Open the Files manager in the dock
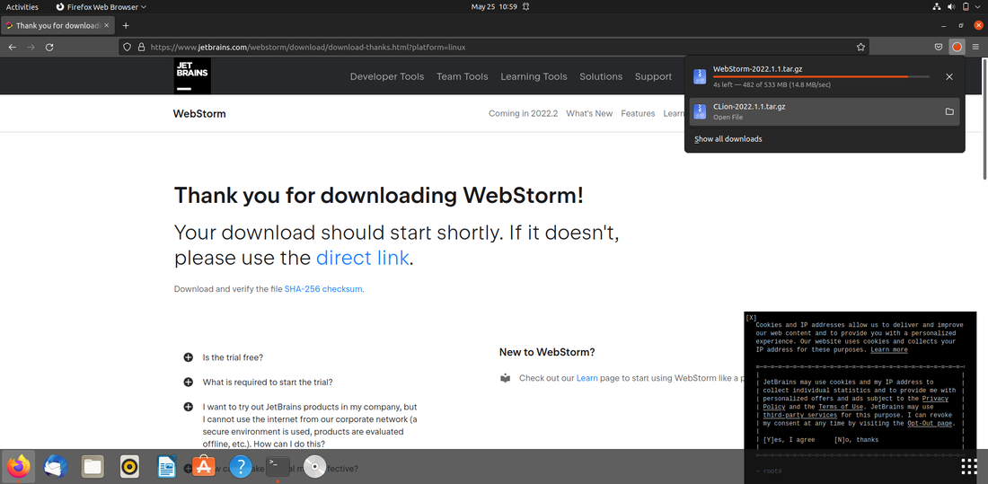Image resolution: width=988 pixels, height=484 pixels. (x=92, y=467)
